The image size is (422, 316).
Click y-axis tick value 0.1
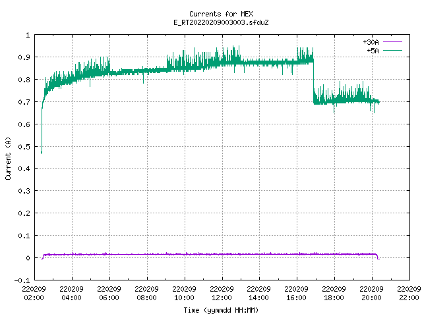pyautogui.click(x=24, y=236)
